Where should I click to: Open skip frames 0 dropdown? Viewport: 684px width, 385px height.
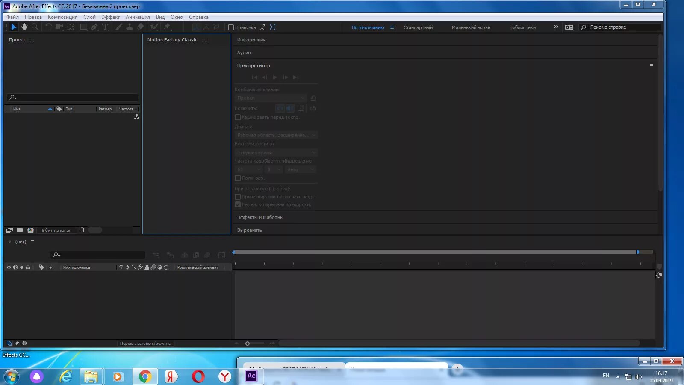point(274,169)
